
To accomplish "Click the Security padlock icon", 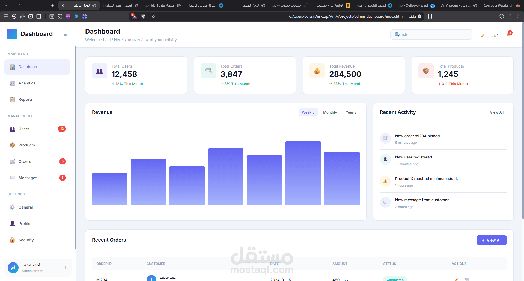I will coord(13,240).
